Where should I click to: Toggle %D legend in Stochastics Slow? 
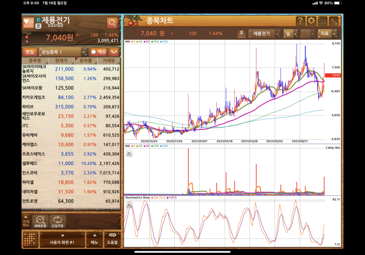[172, 197]
